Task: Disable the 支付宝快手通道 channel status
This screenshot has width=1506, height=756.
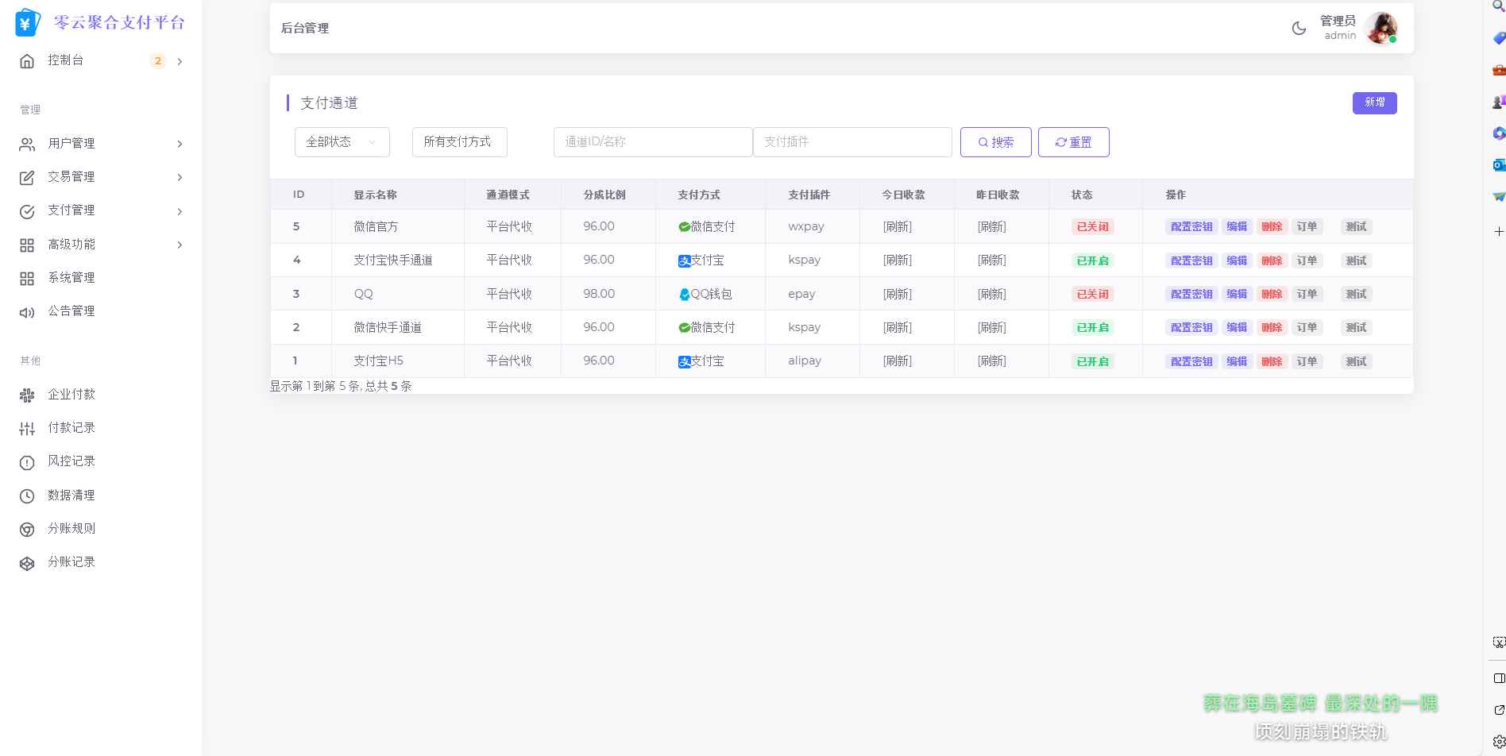Action: coord(1091,260)
